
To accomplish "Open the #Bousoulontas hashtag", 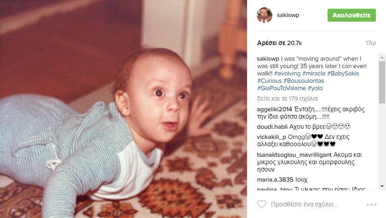I will [x=304, y=81].
